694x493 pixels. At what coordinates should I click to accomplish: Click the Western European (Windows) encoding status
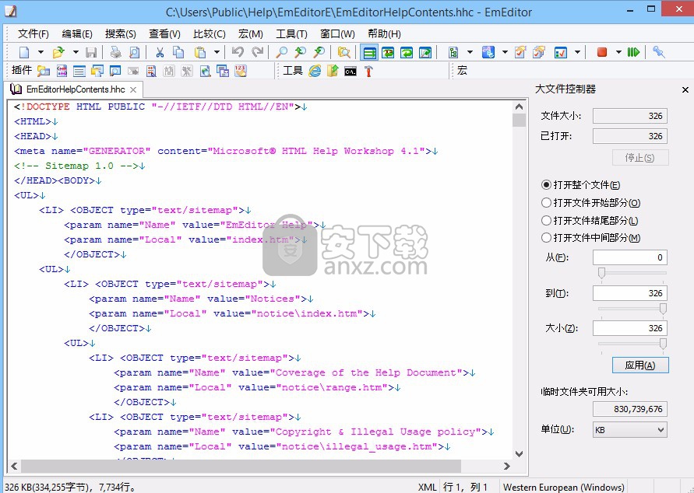click(563, 487)
